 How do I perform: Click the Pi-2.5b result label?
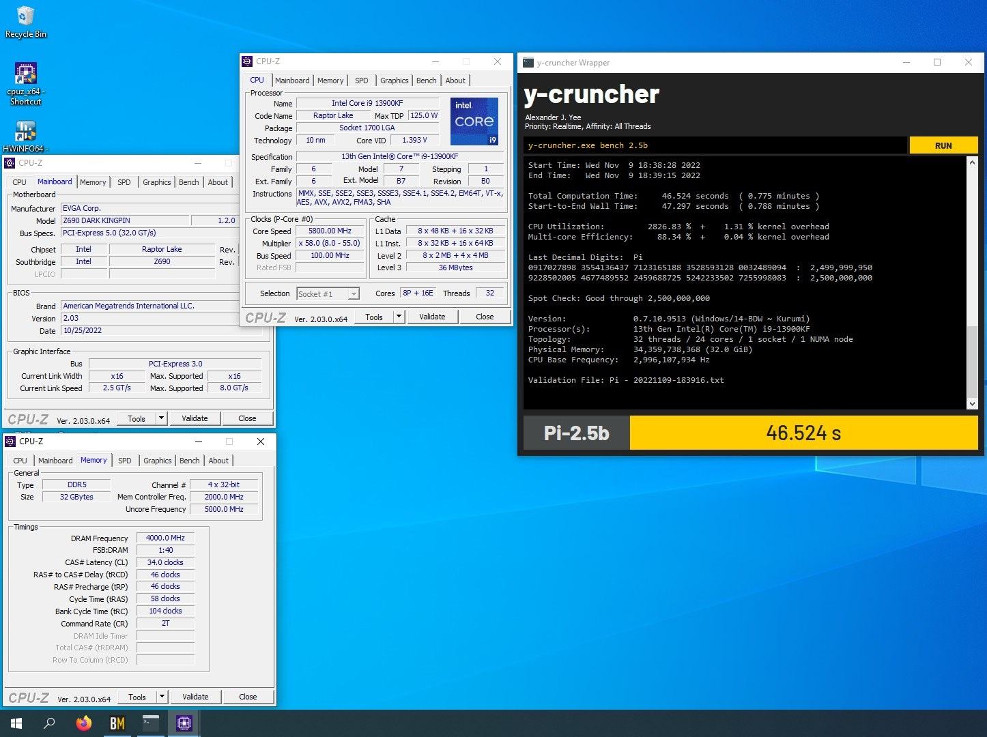[x=576, y=433]
